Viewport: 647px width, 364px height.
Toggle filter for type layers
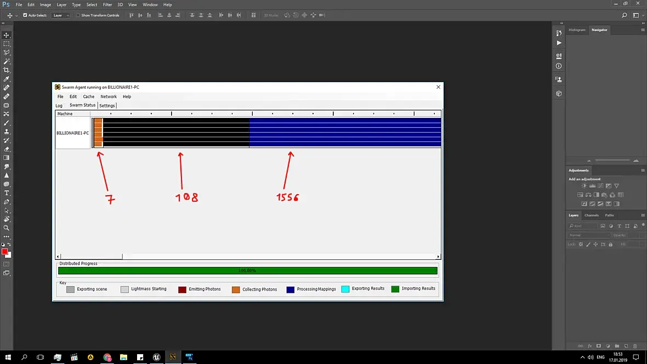[x=619, y=226]
